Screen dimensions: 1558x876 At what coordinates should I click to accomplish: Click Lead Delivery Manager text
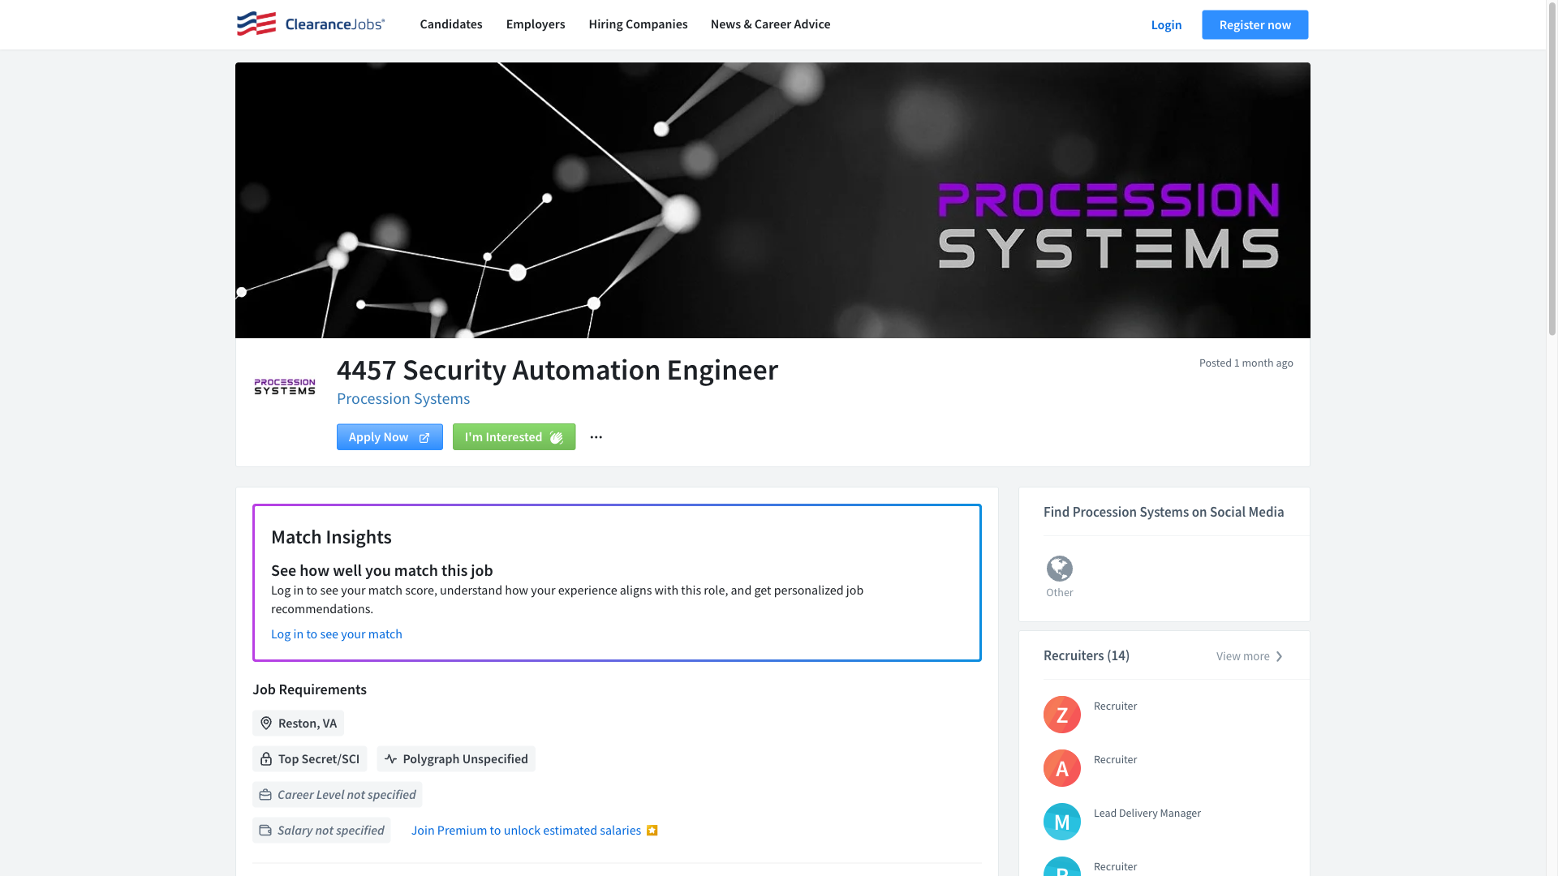1147,814
